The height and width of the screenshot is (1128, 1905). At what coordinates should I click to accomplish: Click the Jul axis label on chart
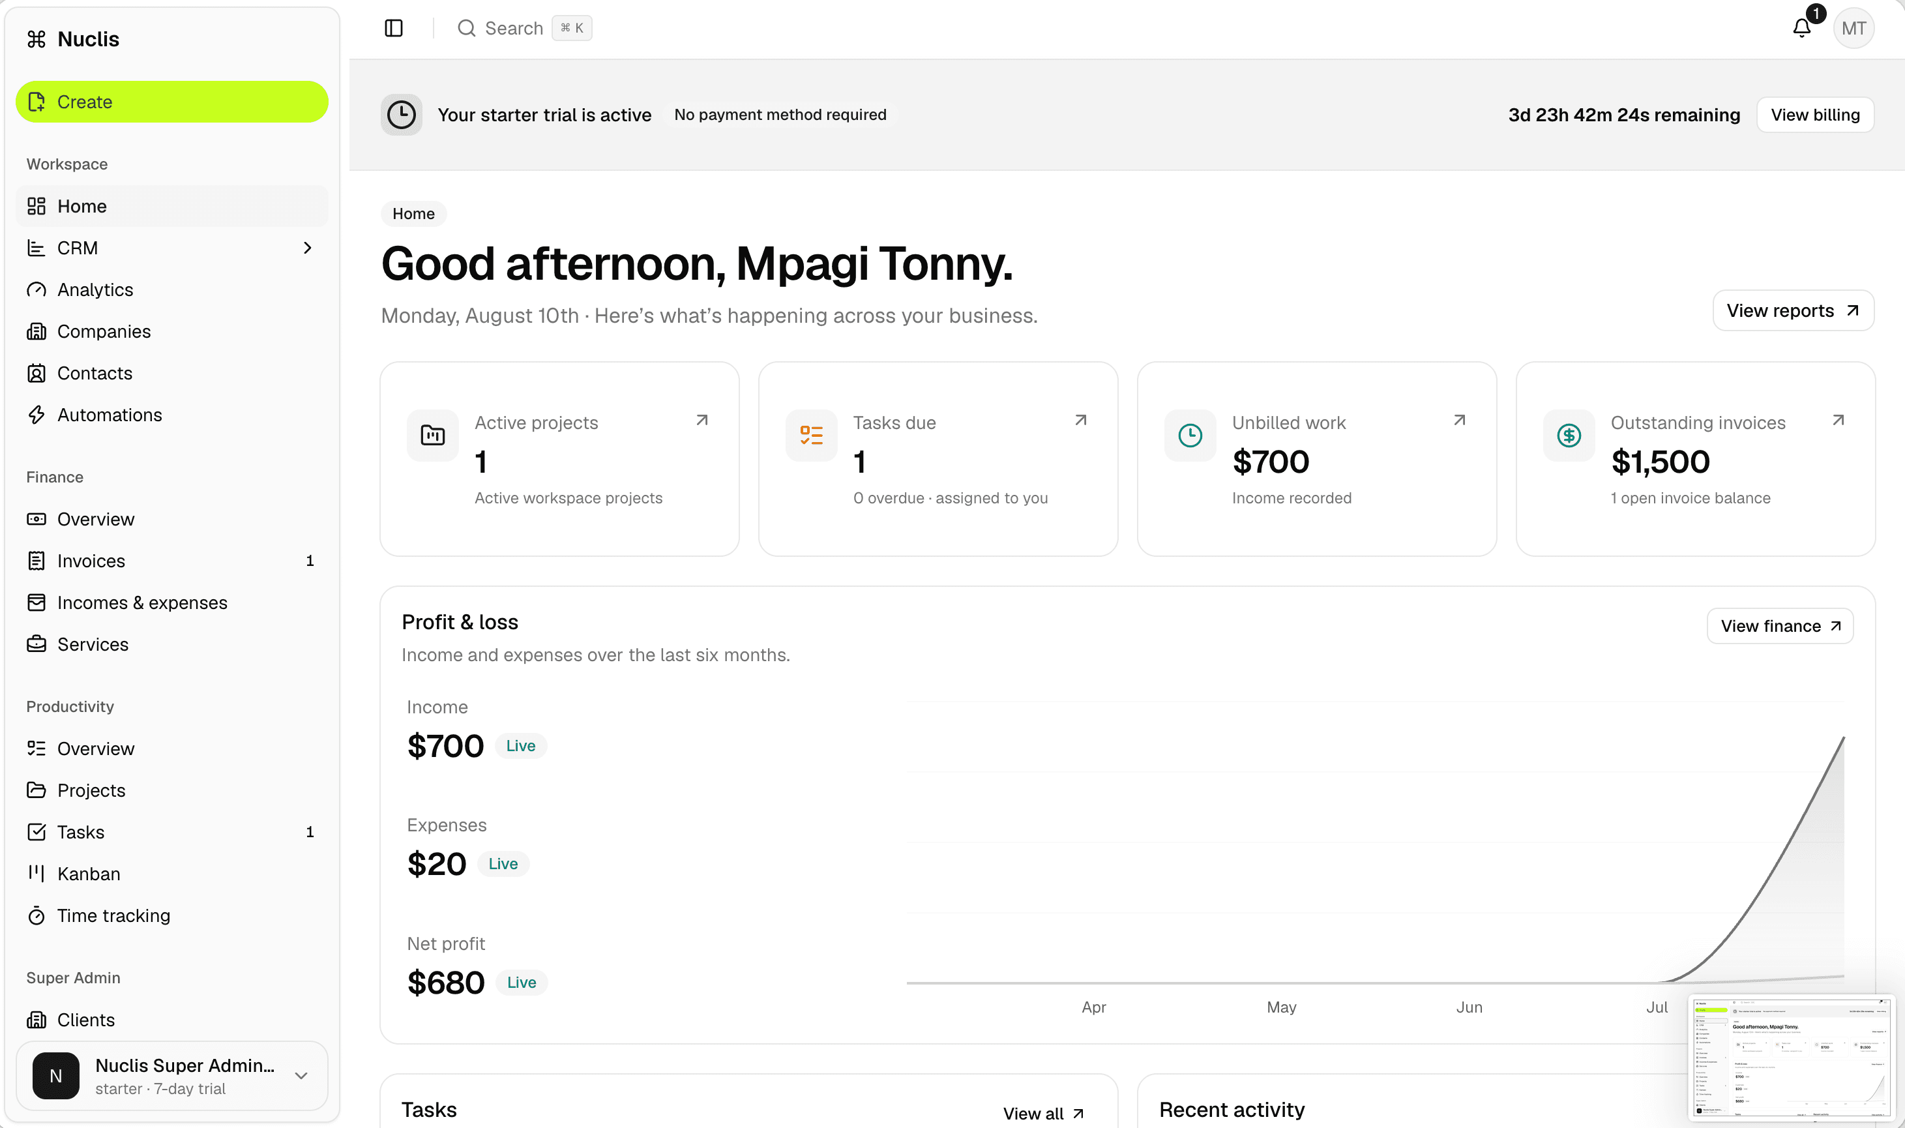pyautogui.click(x=1657, y=1007)
